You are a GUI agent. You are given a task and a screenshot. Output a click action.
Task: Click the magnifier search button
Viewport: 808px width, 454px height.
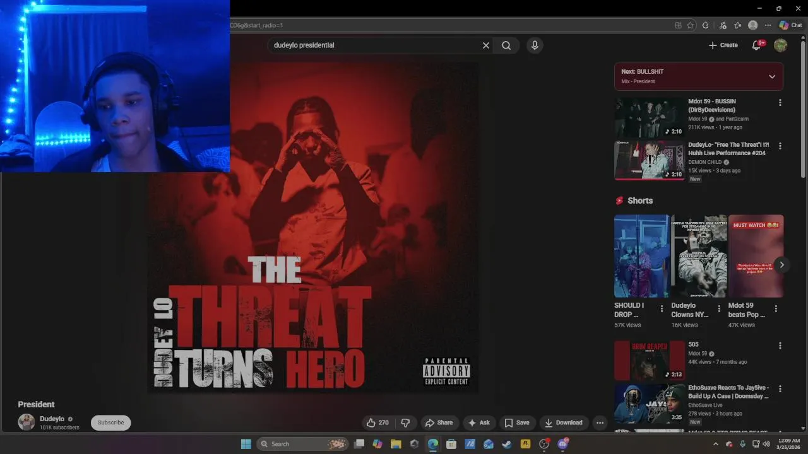[506, 45]
